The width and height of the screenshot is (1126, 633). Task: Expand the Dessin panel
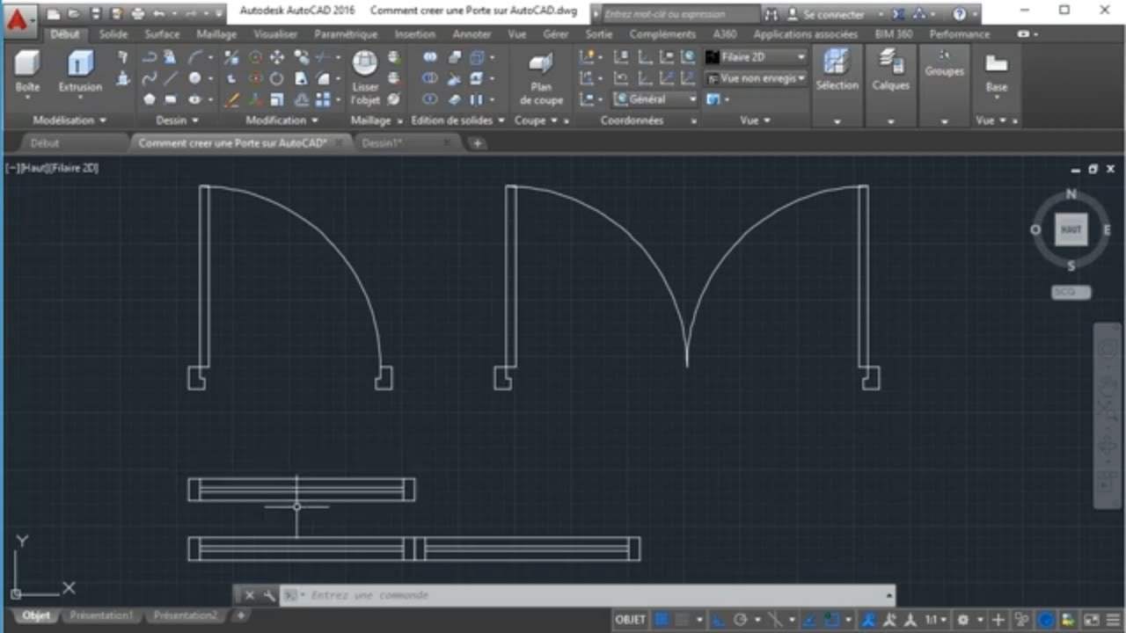pyautogui.click(x=177, y=120)
